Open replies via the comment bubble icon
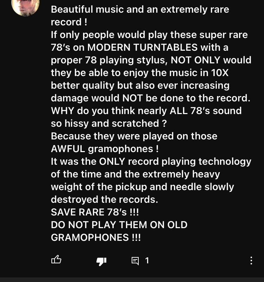The width and height of the screenshot is (264, 282). coord(135,261)
